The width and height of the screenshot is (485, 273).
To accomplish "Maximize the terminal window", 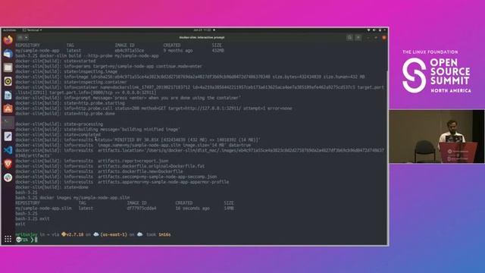I will point(376,37).
